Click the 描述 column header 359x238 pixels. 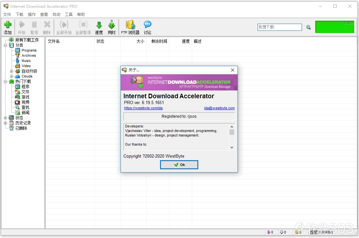tap(198, 41)
